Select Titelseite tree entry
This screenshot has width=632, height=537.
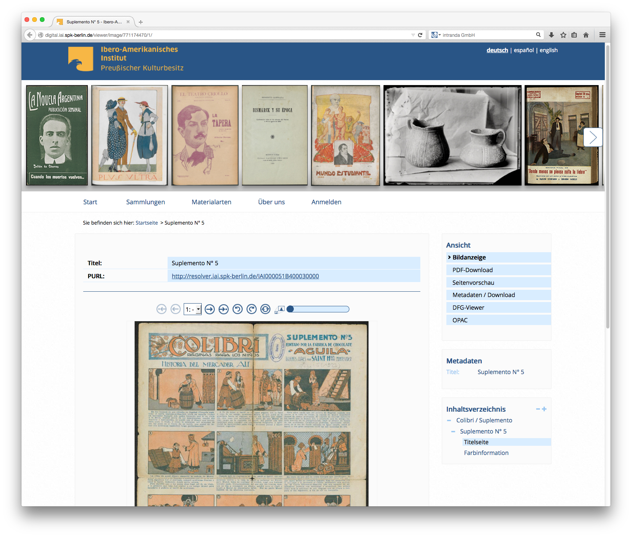(x=506, y=442)
